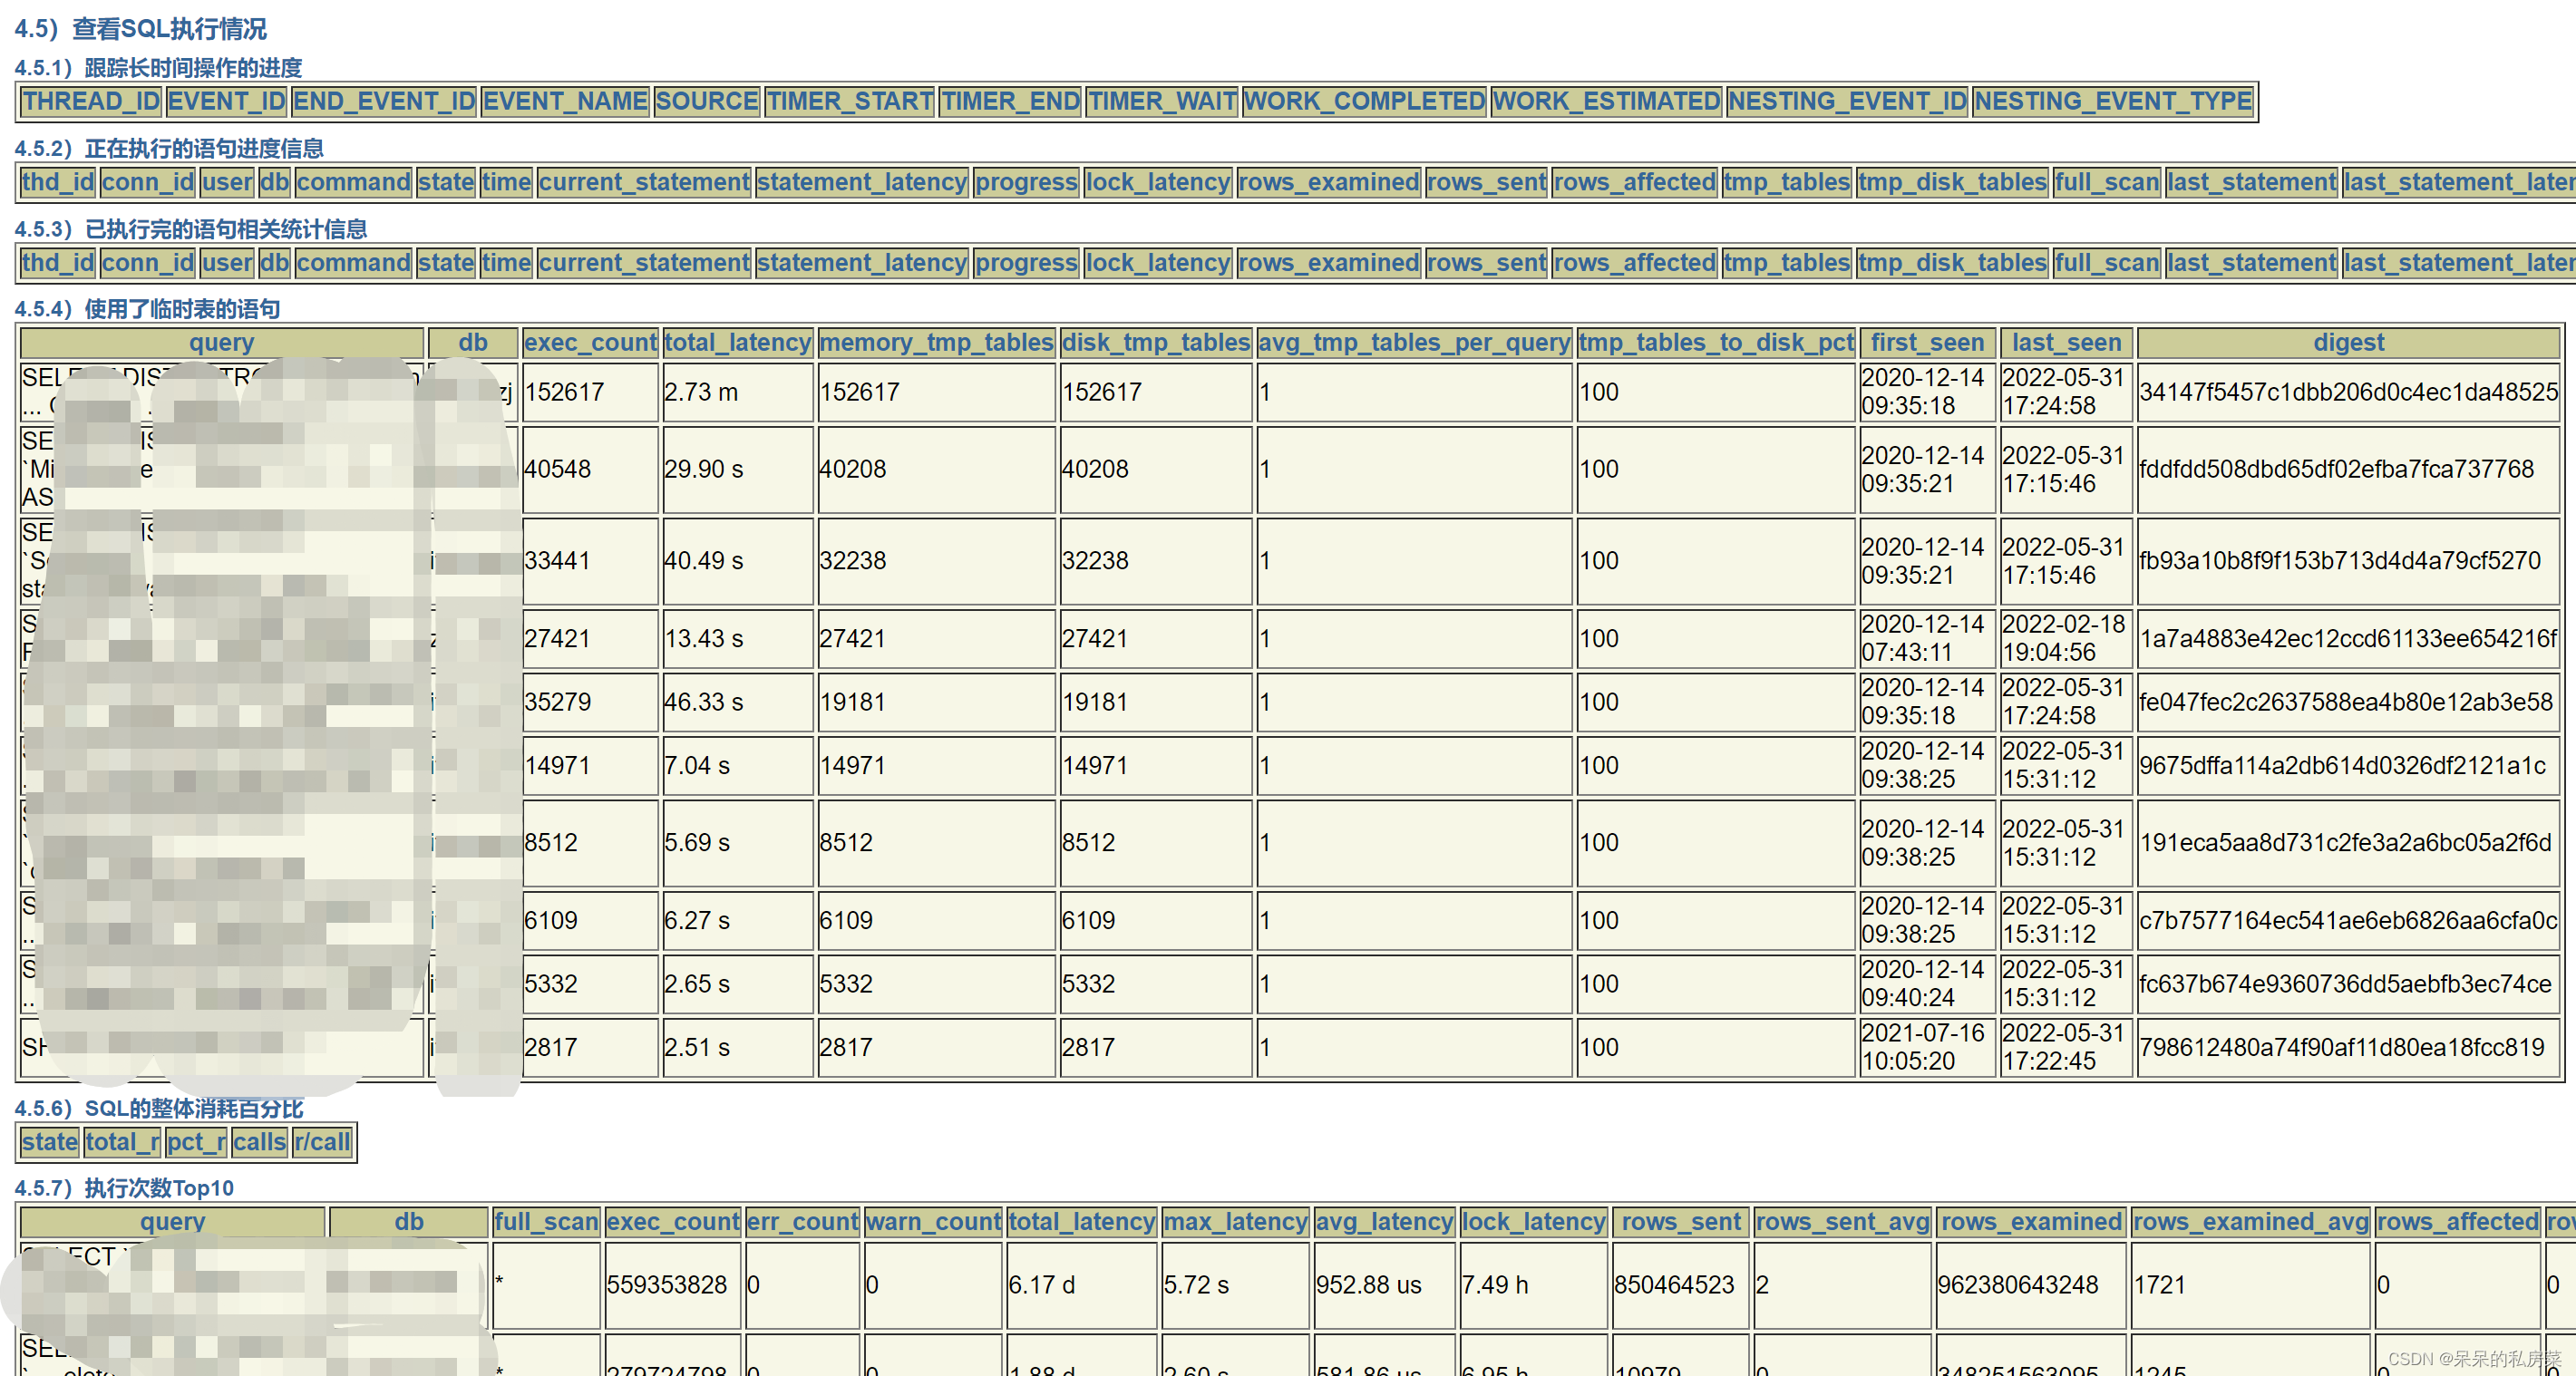Click the rows_sent_avg column header

[1843, 1222]
